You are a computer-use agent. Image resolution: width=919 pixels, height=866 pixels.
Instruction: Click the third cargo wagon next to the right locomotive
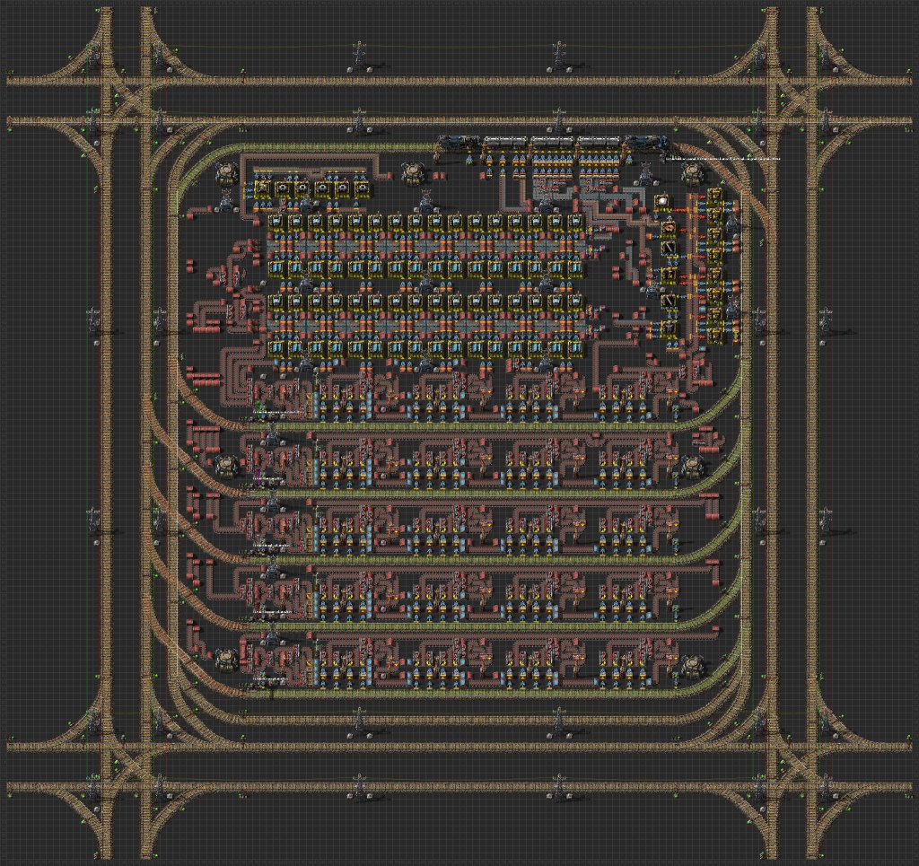600,143
